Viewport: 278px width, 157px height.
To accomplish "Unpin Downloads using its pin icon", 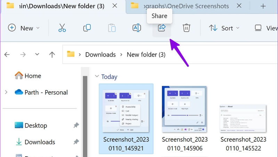I will (76, 142).
